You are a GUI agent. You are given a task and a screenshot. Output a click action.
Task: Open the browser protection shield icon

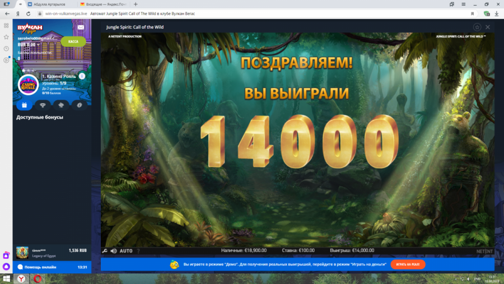tap(487, 13)
